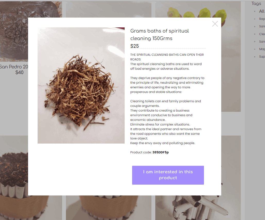Click the $25 price in the popup
The height and width of the screenshot is (220, 265).
tap(134, 46)
